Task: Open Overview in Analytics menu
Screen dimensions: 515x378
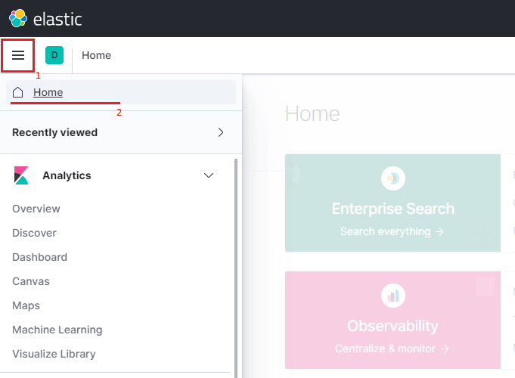Action: tap(36, 209)
